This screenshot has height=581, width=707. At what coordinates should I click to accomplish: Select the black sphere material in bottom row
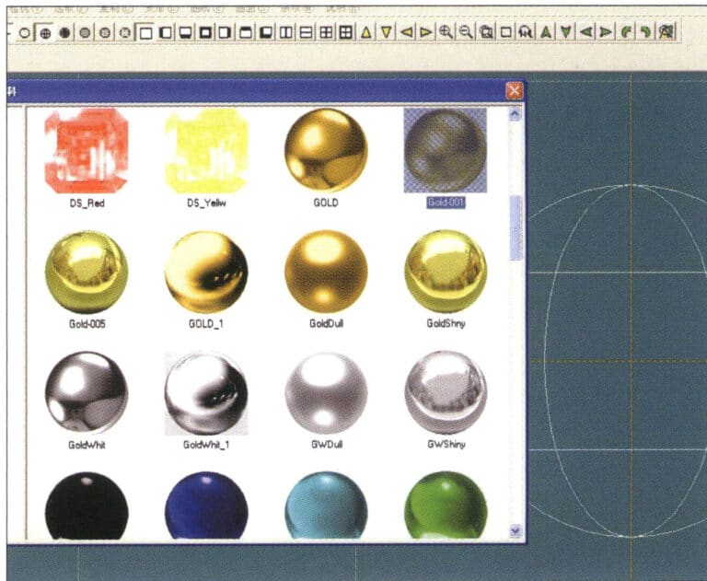pyautogui.click(x=87, y=505)
